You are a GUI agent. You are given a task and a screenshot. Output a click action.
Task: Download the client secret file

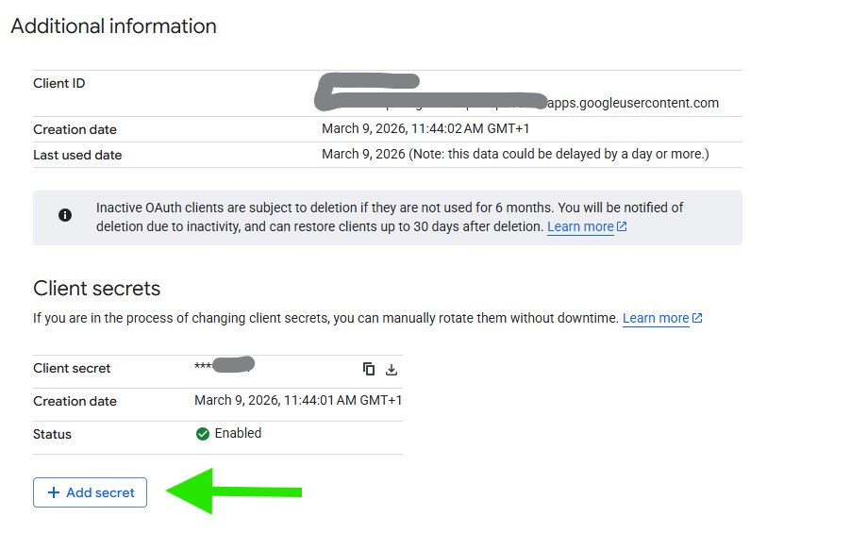pyautogui.click(x=392, y=369)
